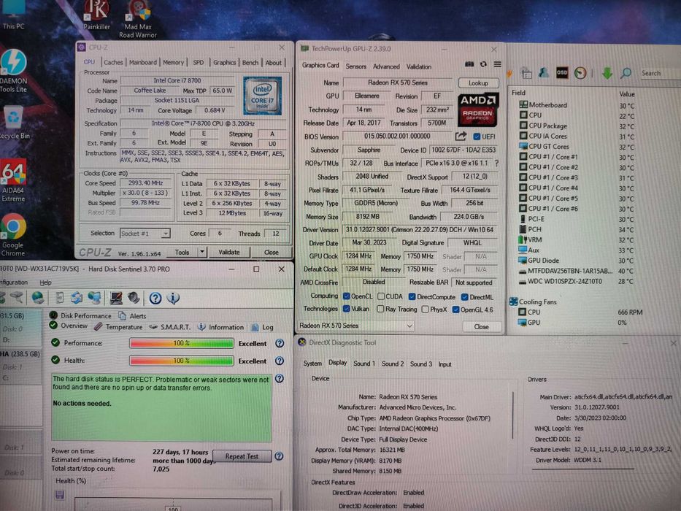Switch to the Mainboard tab in CPU-Z
Image resolution: width=681 pixels, height=511 pixels.
[x=143, y=63]
